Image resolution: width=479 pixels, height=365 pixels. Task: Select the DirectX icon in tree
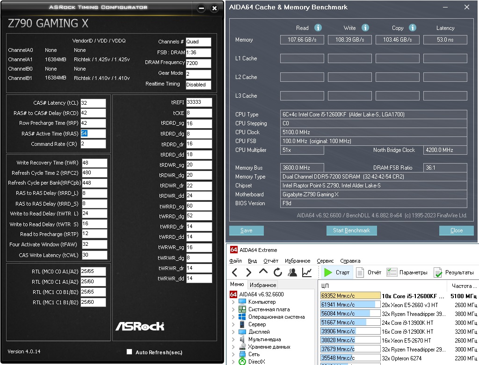(x=242, y=362)
